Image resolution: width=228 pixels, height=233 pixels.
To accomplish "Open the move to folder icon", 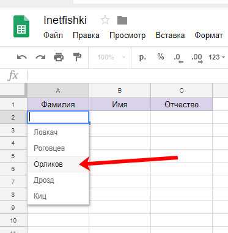I will click(x=122, y=20).
